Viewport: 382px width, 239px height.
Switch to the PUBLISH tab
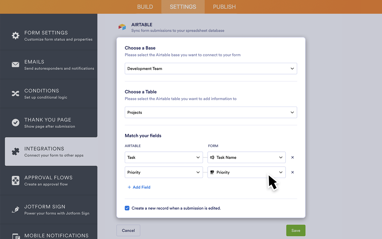pos(224,7)
